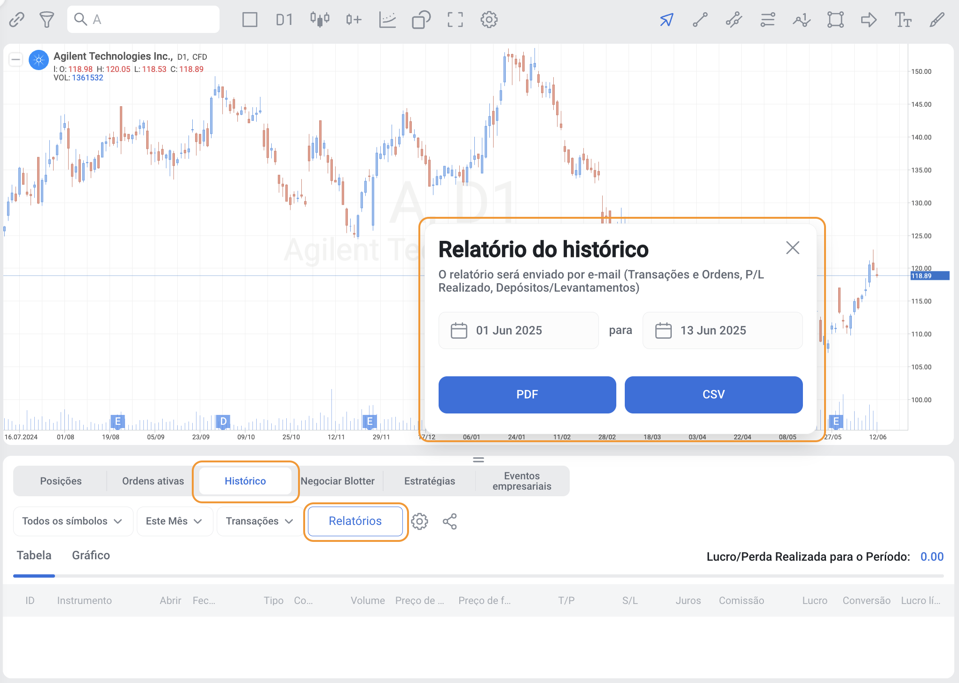Image resolution: width=959 pixels, height=683 pixels.
Task: Switch to the Posições tab
Action: (x=61, y=481)
